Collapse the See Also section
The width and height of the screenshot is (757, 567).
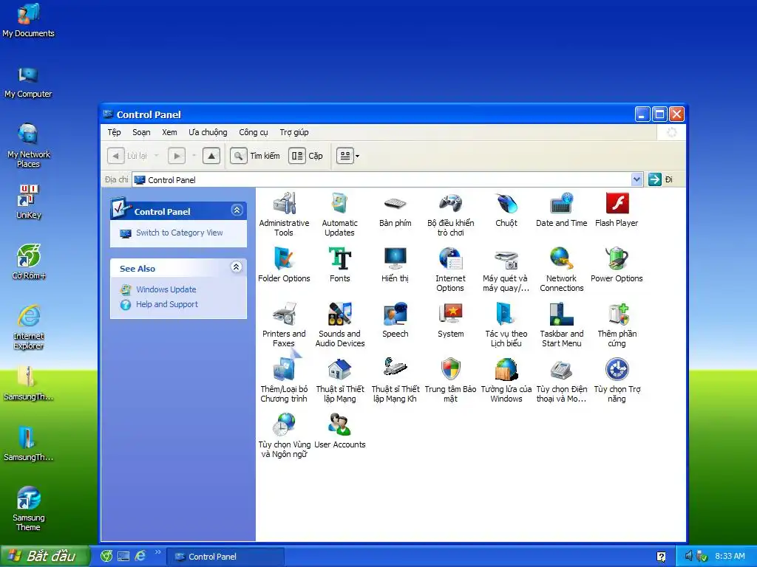point(236,267)
